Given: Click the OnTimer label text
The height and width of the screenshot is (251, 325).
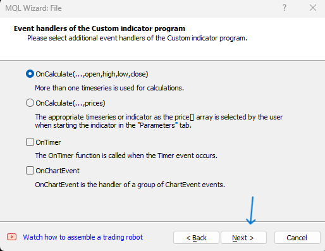Looking at the screenshot, I should [x=48, y=142].
